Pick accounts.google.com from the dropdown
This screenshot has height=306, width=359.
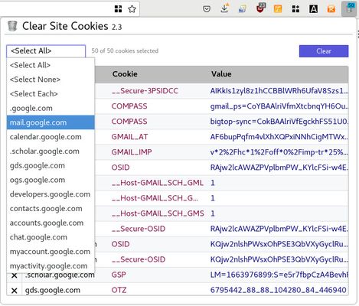pyautogui.click(x=51, y=223)
